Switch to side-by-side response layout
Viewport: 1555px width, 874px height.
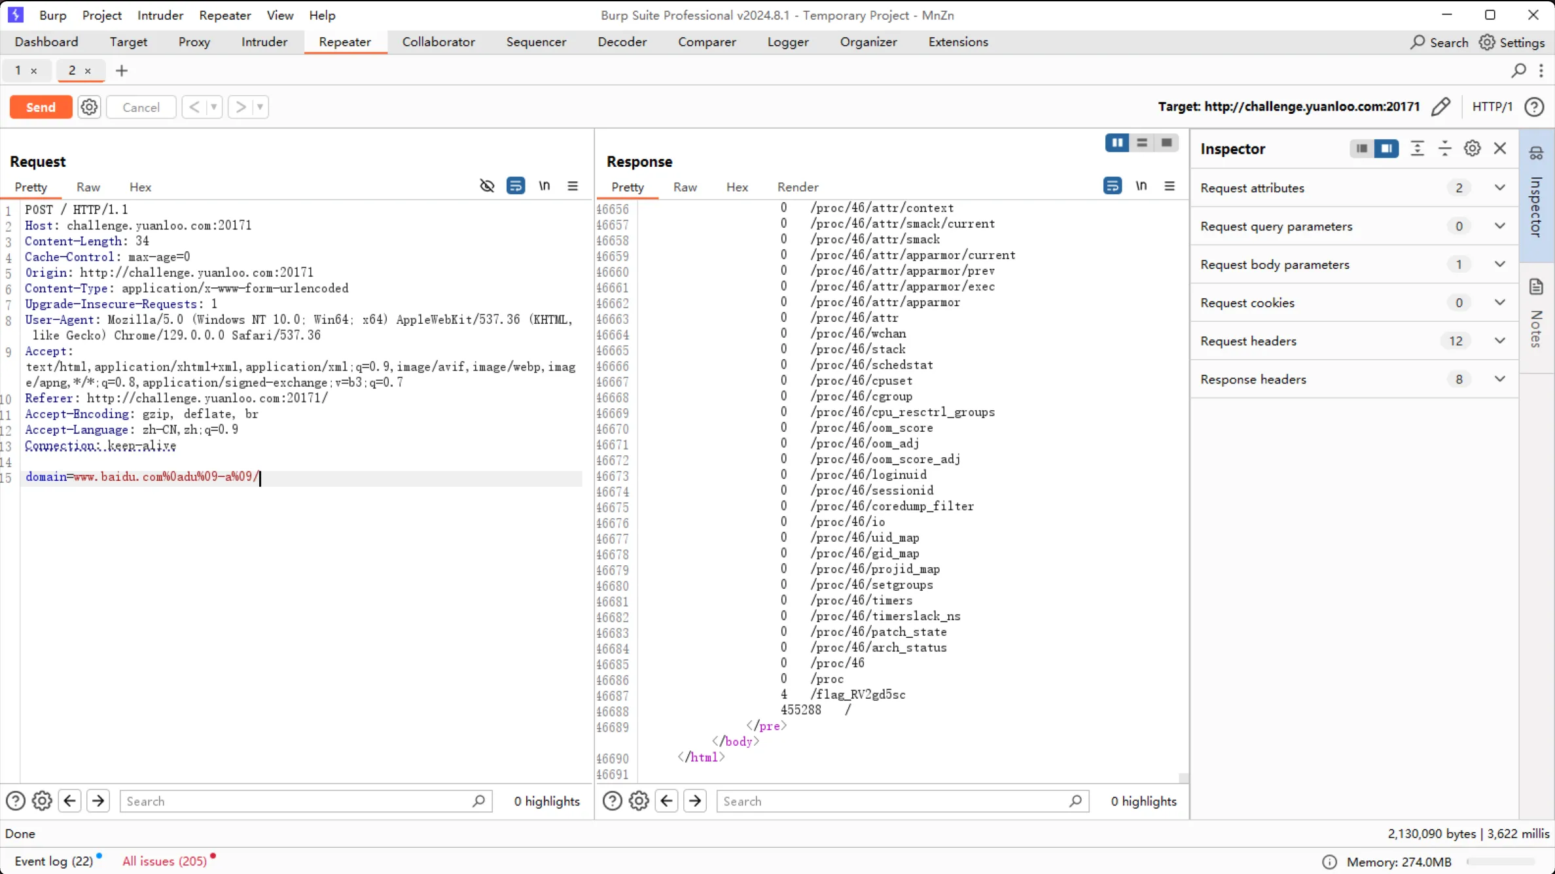[x=1117, y=143]
